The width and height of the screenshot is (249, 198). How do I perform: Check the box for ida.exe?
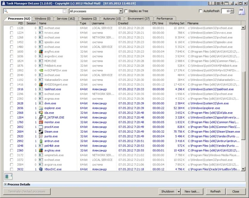(11, 113)
